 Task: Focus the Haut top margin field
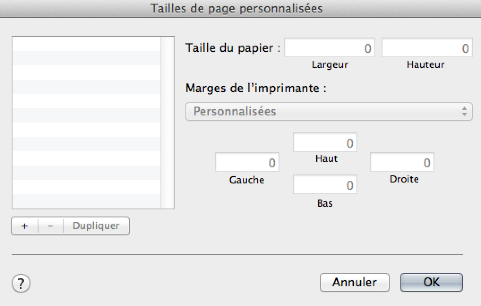pos(325,143)
